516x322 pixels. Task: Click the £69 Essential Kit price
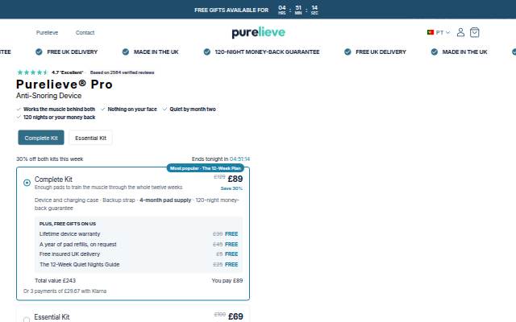(235, 316)
